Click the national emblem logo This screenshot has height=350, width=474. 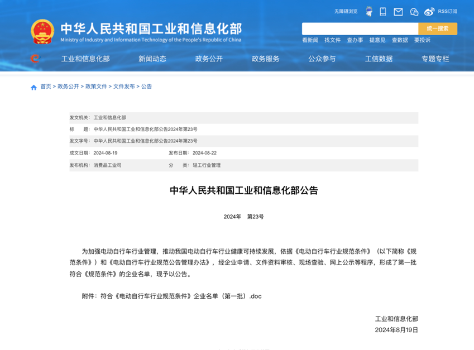(42, 31)
